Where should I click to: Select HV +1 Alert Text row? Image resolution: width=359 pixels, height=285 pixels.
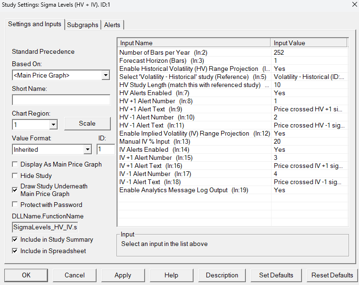tap(233, 109)
